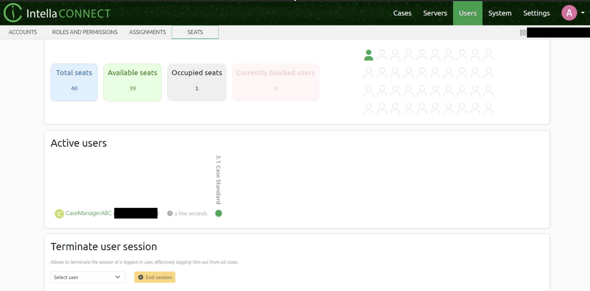Switch to the Accounts tab

(x=23, y=32)
